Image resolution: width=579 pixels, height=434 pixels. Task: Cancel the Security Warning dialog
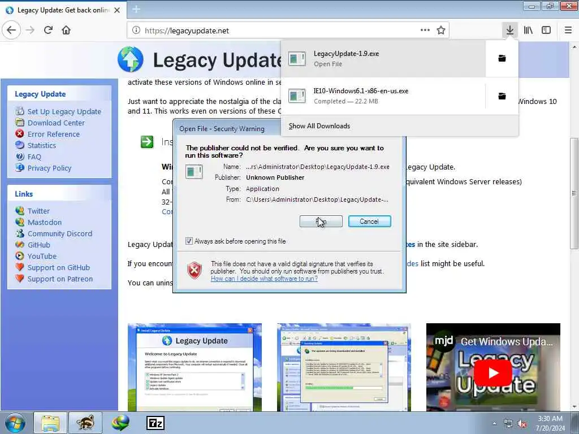click(x=369, y=222)
